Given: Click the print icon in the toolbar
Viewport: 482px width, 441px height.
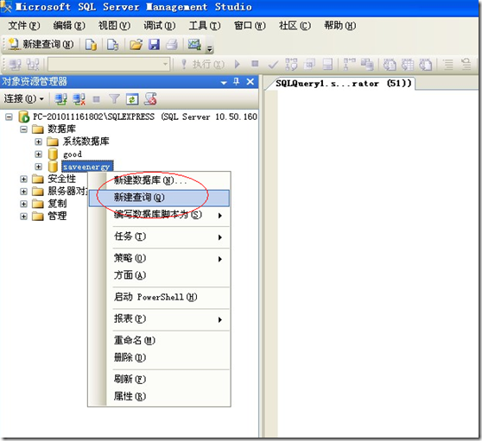Looking at the screenshot, I should point(172,45).
